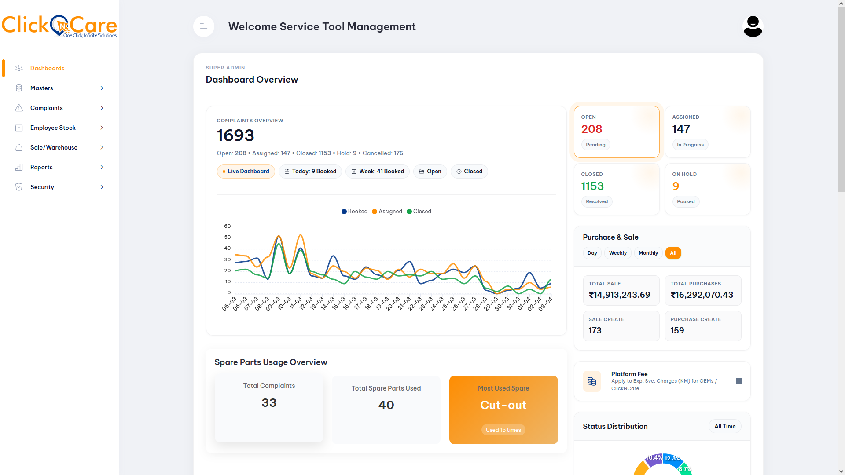Open the On Hold 9 stat card
Screen dimensions: 845x475
point(708,189)
